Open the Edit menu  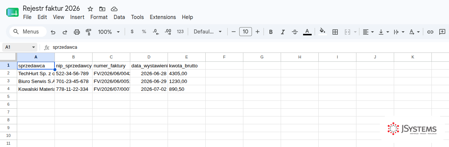pos(42,17)
